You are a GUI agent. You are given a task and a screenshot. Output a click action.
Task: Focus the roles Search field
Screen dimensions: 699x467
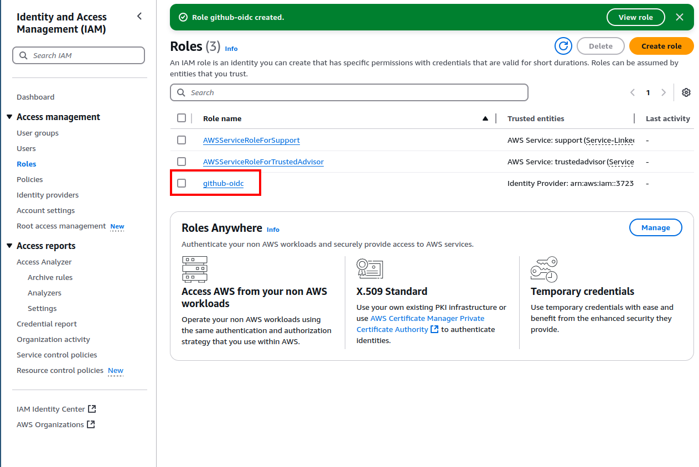click(x=349, y=92)
